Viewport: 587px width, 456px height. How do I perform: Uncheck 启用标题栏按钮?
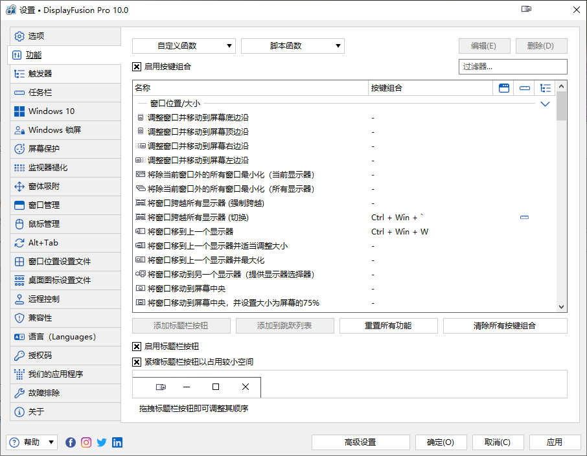pos(137,347)
